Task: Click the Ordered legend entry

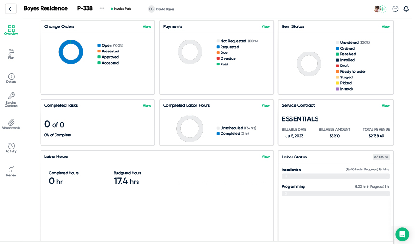Action: 346,48
